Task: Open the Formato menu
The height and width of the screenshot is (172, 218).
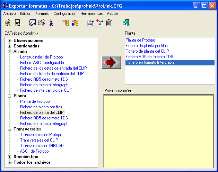Action: (42, 13)
